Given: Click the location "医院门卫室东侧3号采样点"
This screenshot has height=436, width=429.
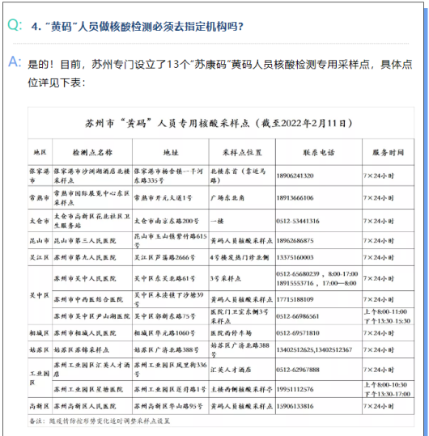Looking at the screenshot, I should [240, 316].
